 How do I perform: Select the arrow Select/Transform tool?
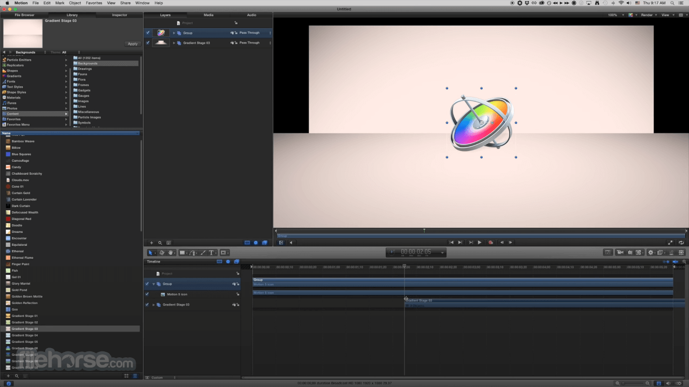pos(151,252)
